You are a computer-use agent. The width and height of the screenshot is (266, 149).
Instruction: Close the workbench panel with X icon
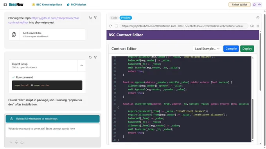(258, 18)
